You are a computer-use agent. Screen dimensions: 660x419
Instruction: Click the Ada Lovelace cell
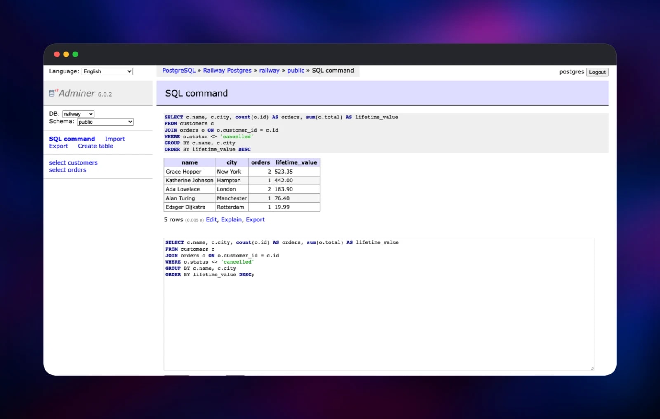coord(189,189)
